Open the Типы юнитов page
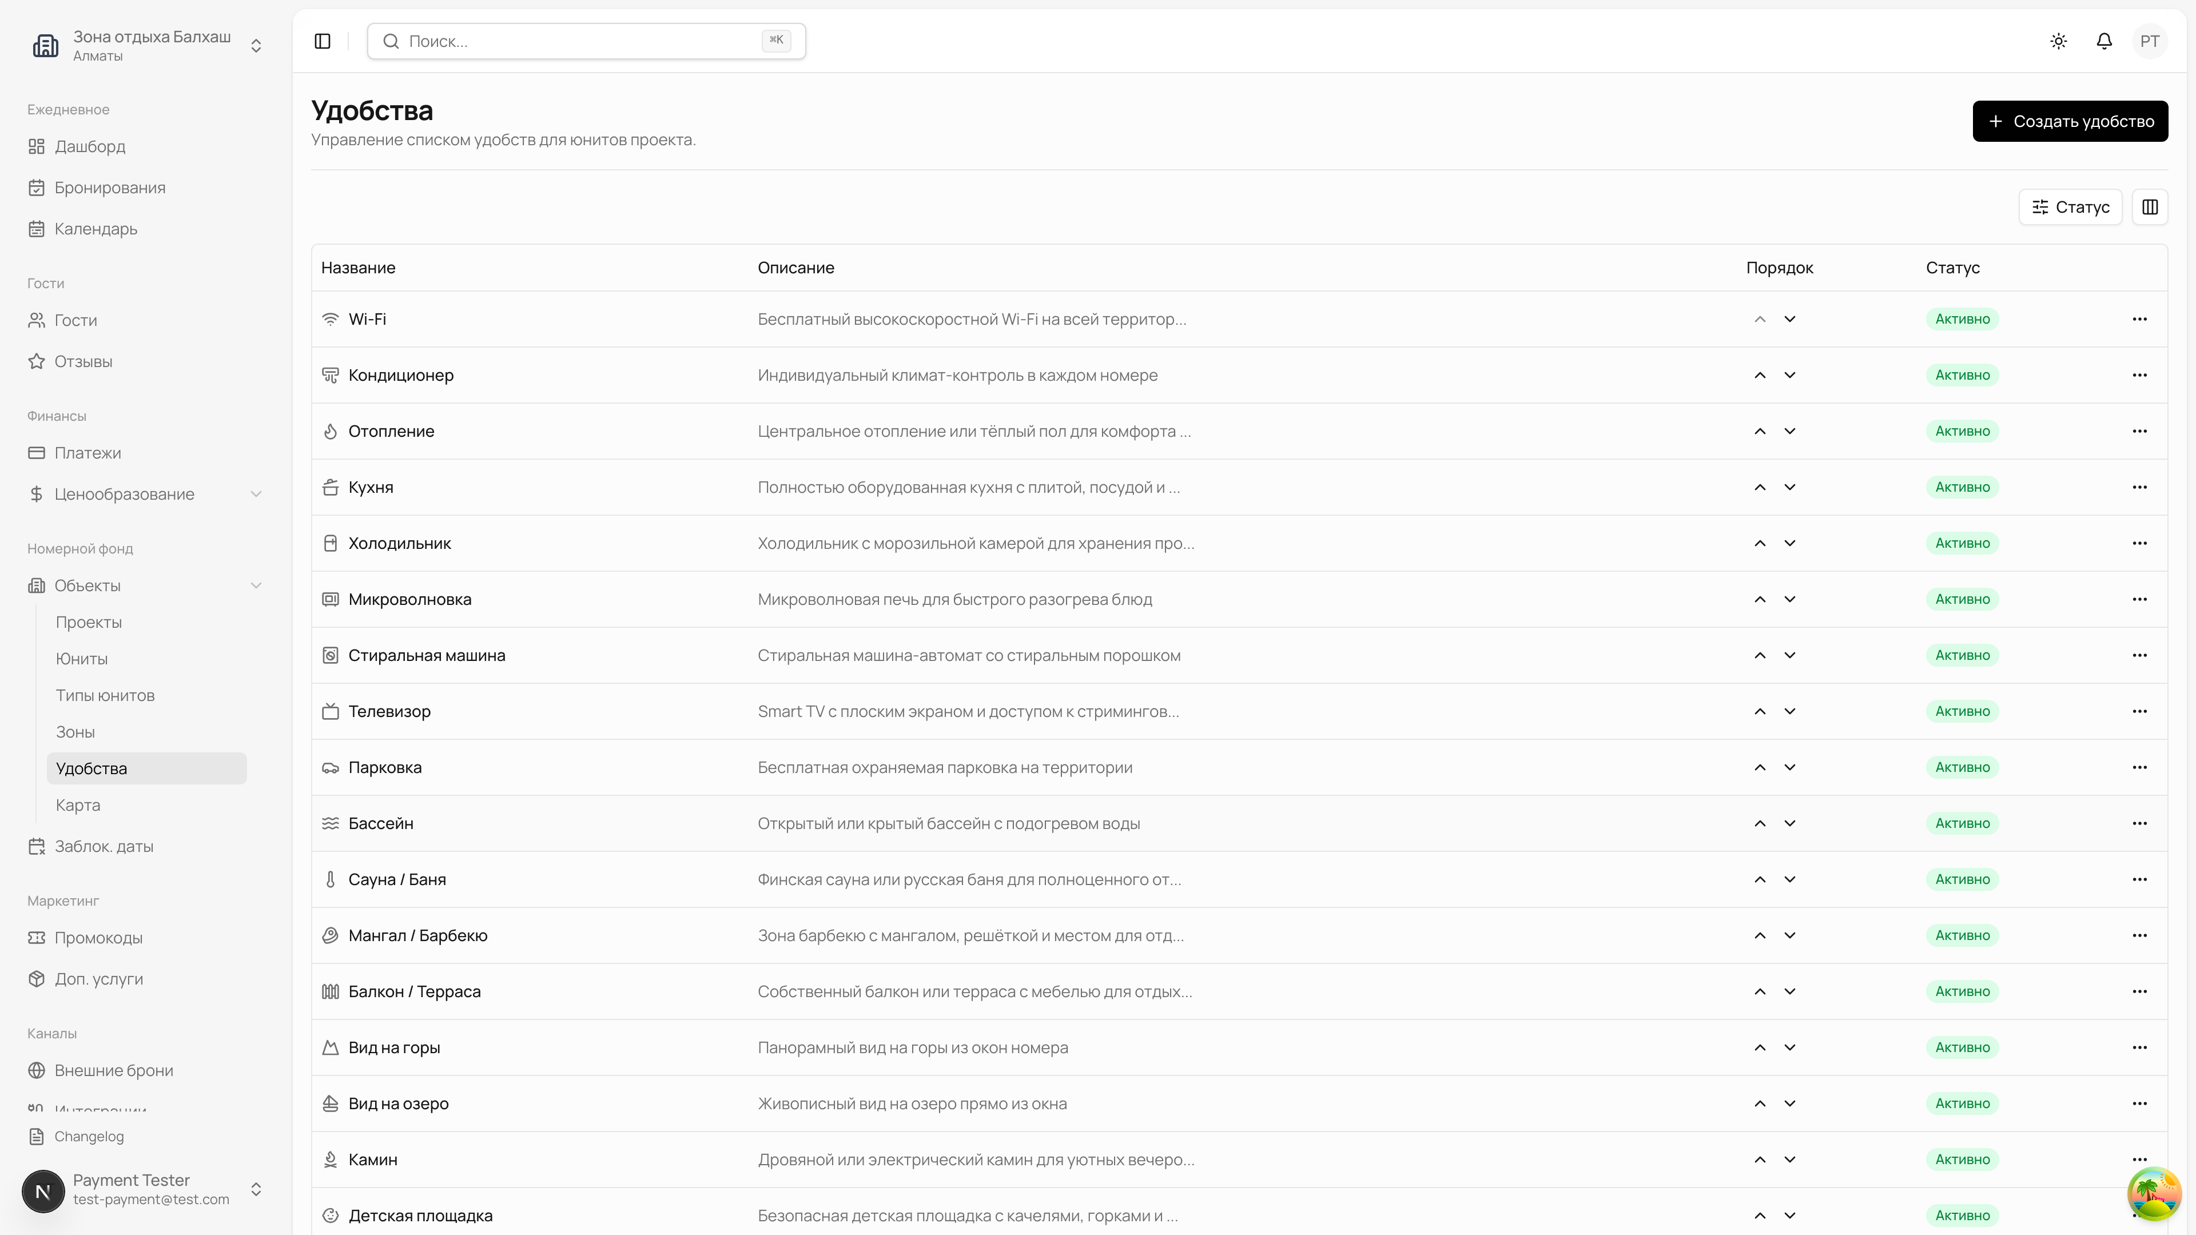The height and width of the screenshot is (1235, 2196). pyautogui.click(x=105, y=695)
